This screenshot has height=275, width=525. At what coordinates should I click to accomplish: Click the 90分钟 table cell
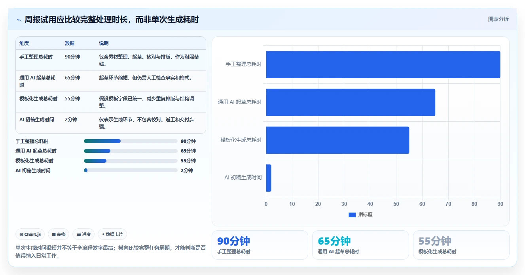[x=72, y=57]
